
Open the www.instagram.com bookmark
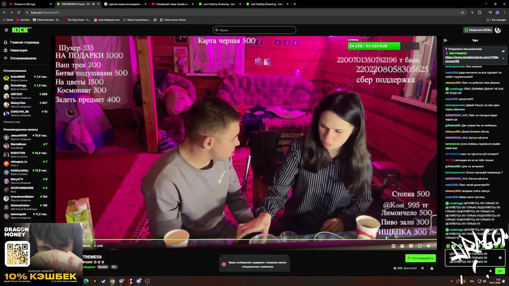pyautogui.click(x=107, y=19)
